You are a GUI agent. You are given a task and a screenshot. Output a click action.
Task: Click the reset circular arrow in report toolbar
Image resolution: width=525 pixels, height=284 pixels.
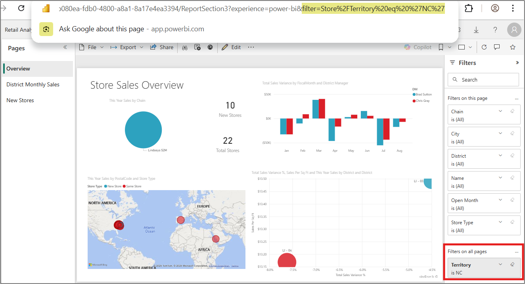click(484, 47)
